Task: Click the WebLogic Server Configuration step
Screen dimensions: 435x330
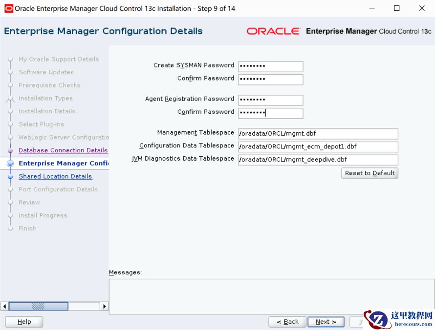Action: coord(64,137)
